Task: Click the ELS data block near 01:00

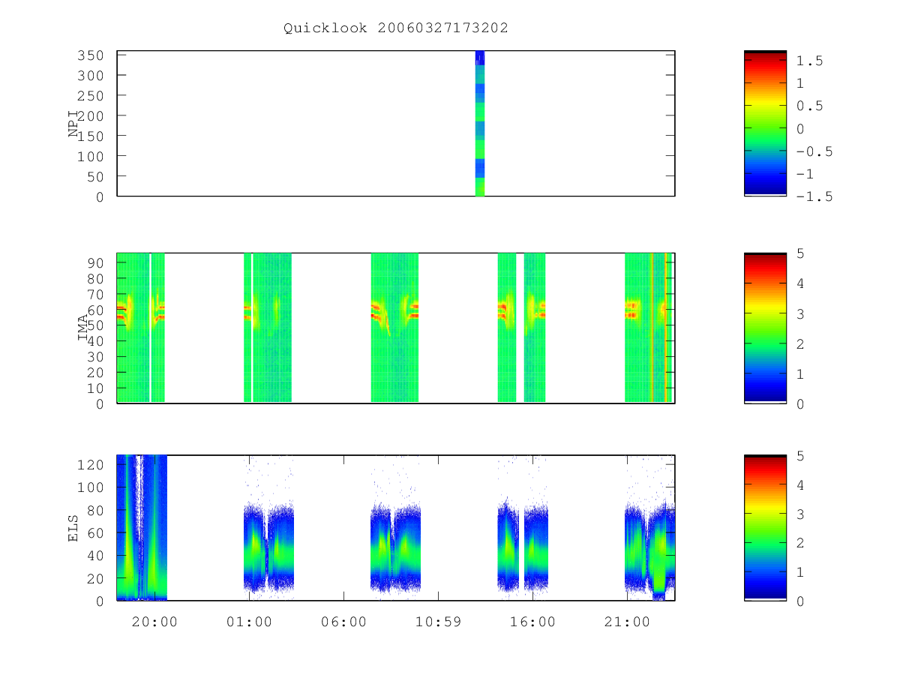Action: 268,547
